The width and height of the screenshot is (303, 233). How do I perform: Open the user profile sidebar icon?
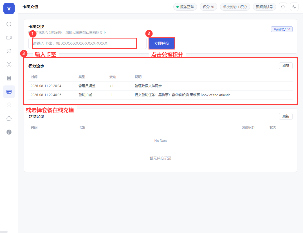point(9,105)
